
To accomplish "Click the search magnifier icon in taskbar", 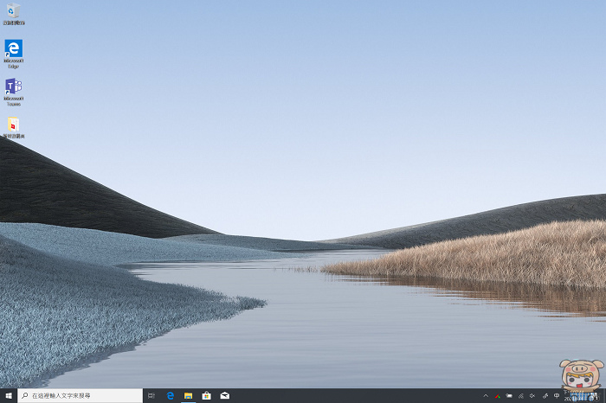I will coord(24,395).
